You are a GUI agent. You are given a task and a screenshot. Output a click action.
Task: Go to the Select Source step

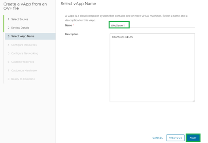point(20,19)
